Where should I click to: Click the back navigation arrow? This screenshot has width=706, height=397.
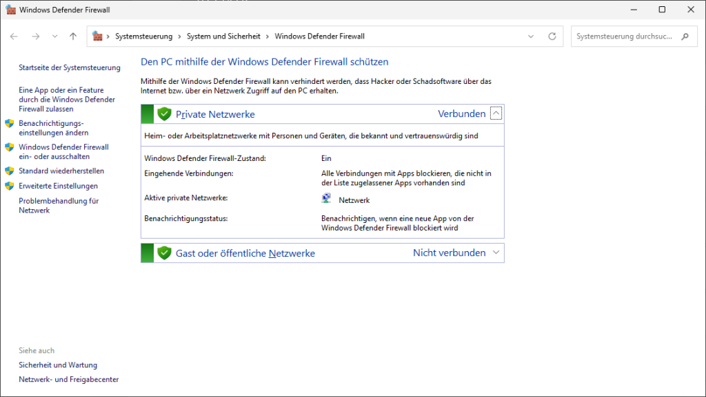14,36
